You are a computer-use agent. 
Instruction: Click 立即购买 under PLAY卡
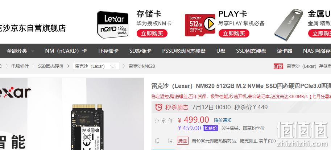tap(234, 34)
